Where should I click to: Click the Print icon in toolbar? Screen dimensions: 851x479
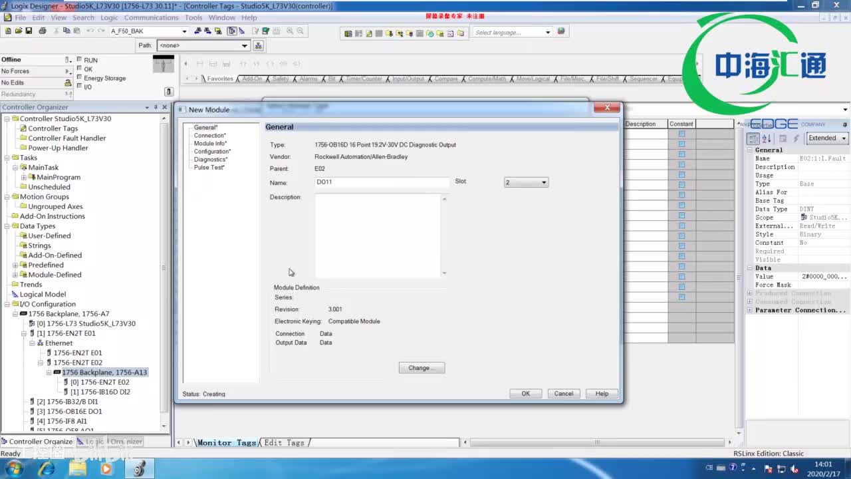click(x=43, y=31)
